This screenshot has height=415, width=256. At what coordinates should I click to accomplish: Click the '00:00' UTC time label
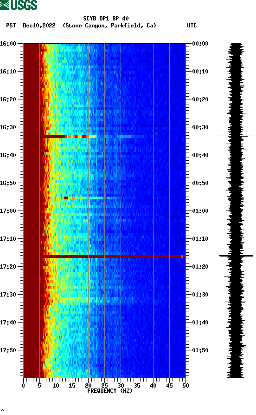200,43
